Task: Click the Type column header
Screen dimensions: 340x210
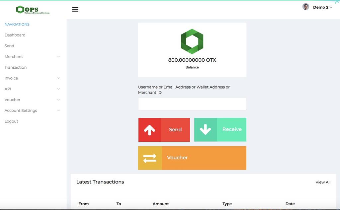Action: click(x=227, y=204)
